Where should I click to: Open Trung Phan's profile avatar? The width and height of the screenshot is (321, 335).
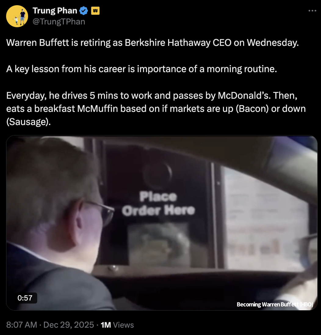(x=17, y=16)
